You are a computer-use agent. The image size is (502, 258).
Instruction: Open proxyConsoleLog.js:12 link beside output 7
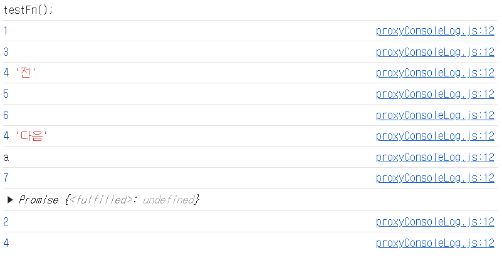[435, 178]
